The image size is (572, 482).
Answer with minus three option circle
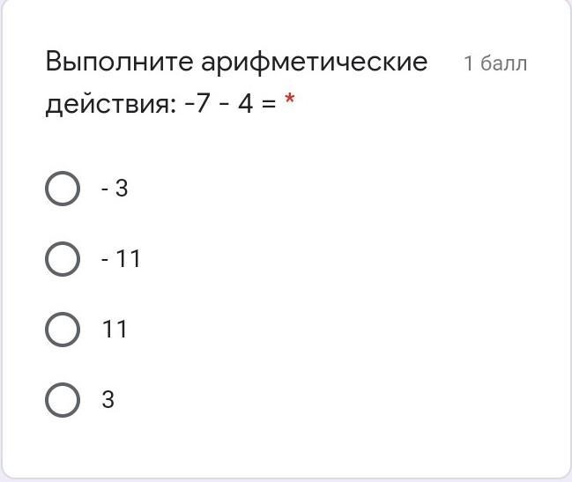[x=63, y=189]
